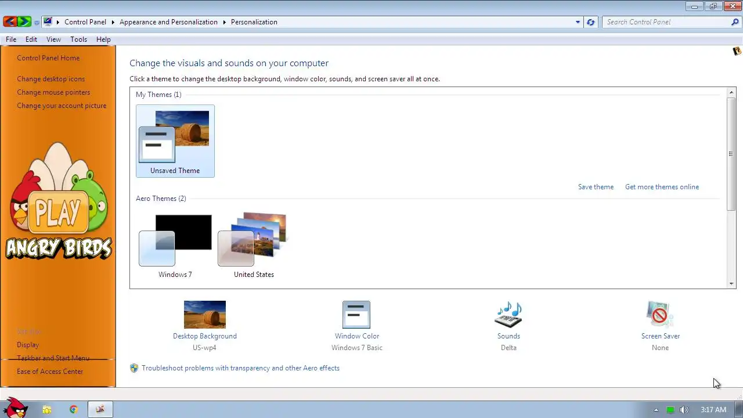743x418 pixels.
Task: Open Chrome from the taskbar
Action: [x=73, y=409]
